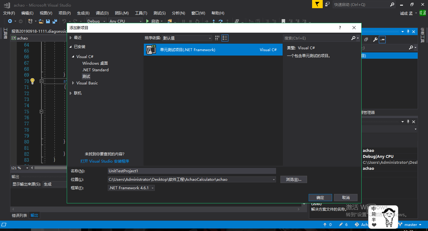
Task: Click the green start debugging arrow
Action: 148,21
